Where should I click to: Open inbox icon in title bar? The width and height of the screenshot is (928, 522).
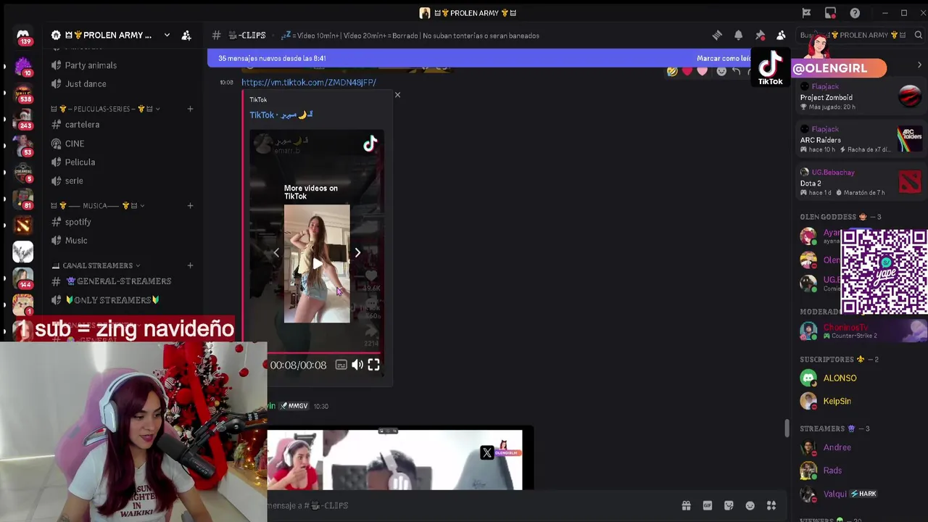[830, 12]
